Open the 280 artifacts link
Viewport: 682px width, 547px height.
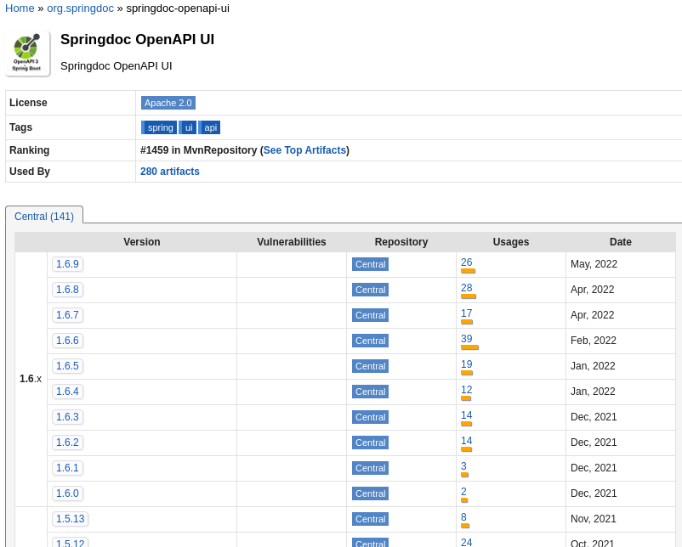click(x=169, y=172)
